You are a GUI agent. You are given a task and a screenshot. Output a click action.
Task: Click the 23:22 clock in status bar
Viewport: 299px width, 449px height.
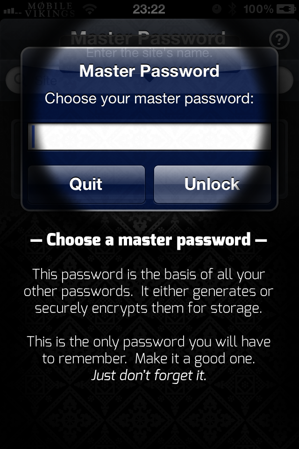coord(149,9)
